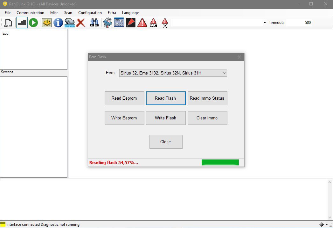Click the car scan icon in toolbar
333x228 pixels.
pyautogui.click(x=69, y=23)
